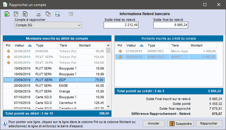Image resolution: width=226 pixels, height=130 pixels.
Task: Toggle the pointed marker on AVAST credit row
Action: (x=120, y=57)
